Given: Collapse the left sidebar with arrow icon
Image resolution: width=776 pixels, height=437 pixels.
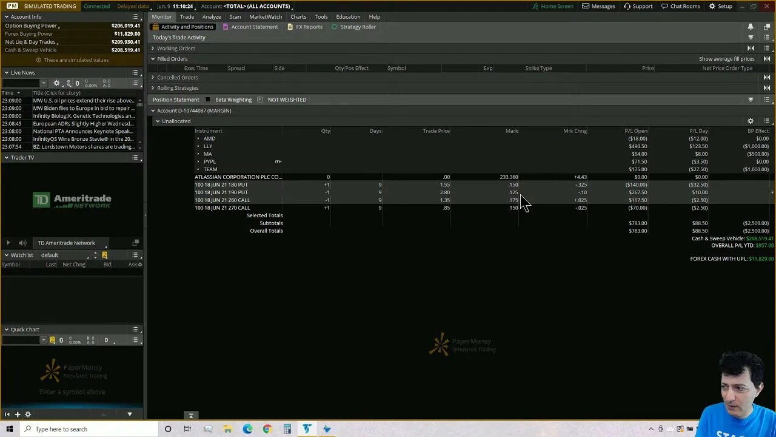Looking at the screenshot, I should 7,415.
